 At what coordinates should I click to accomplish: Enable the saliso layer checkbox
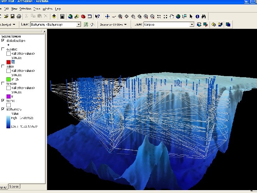click(3, 66)
